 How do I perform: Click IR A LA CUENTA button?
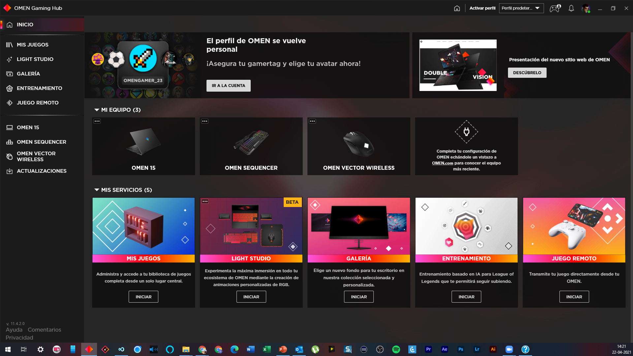pos(229,86)
